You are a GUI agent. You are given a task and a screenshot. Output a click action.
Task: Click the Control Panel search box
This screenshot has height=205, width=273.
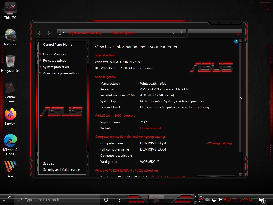point(215,33)
